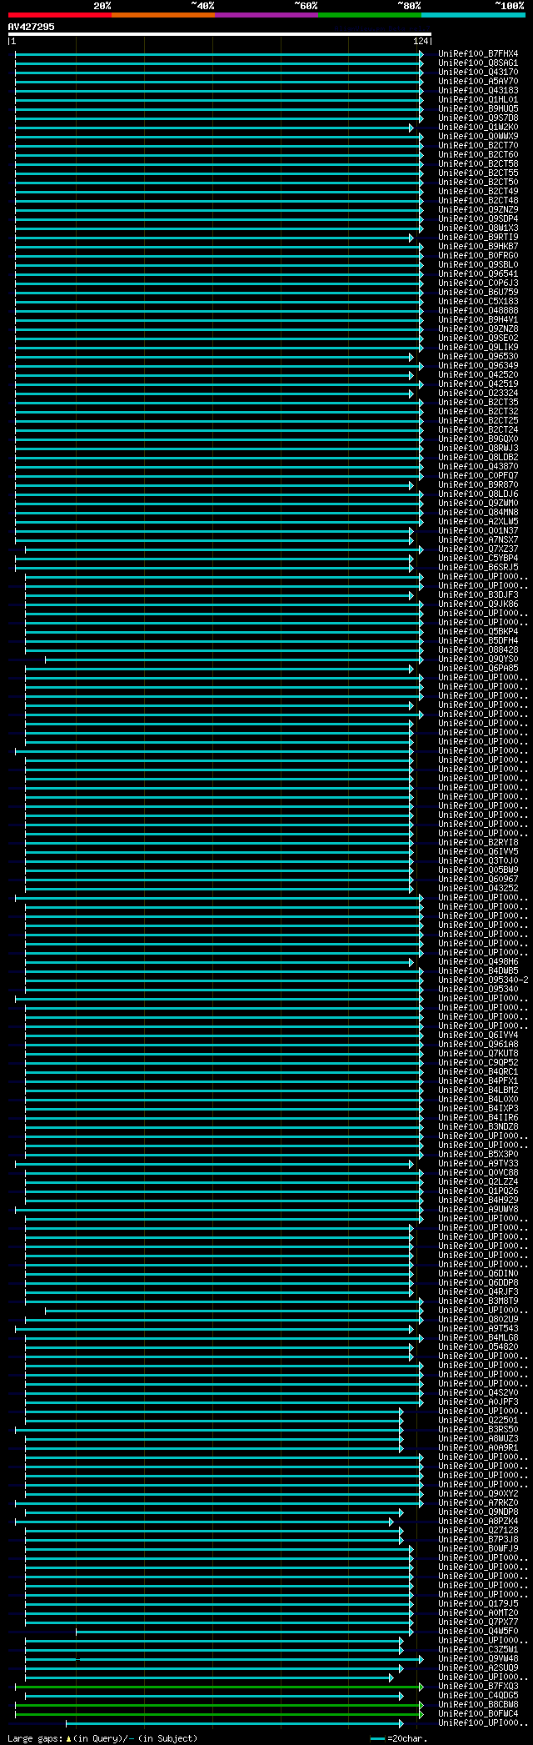Select the UniRef100_Q3T0J0 label
The width and height of the screenshot is (533, 1745).
478,861
